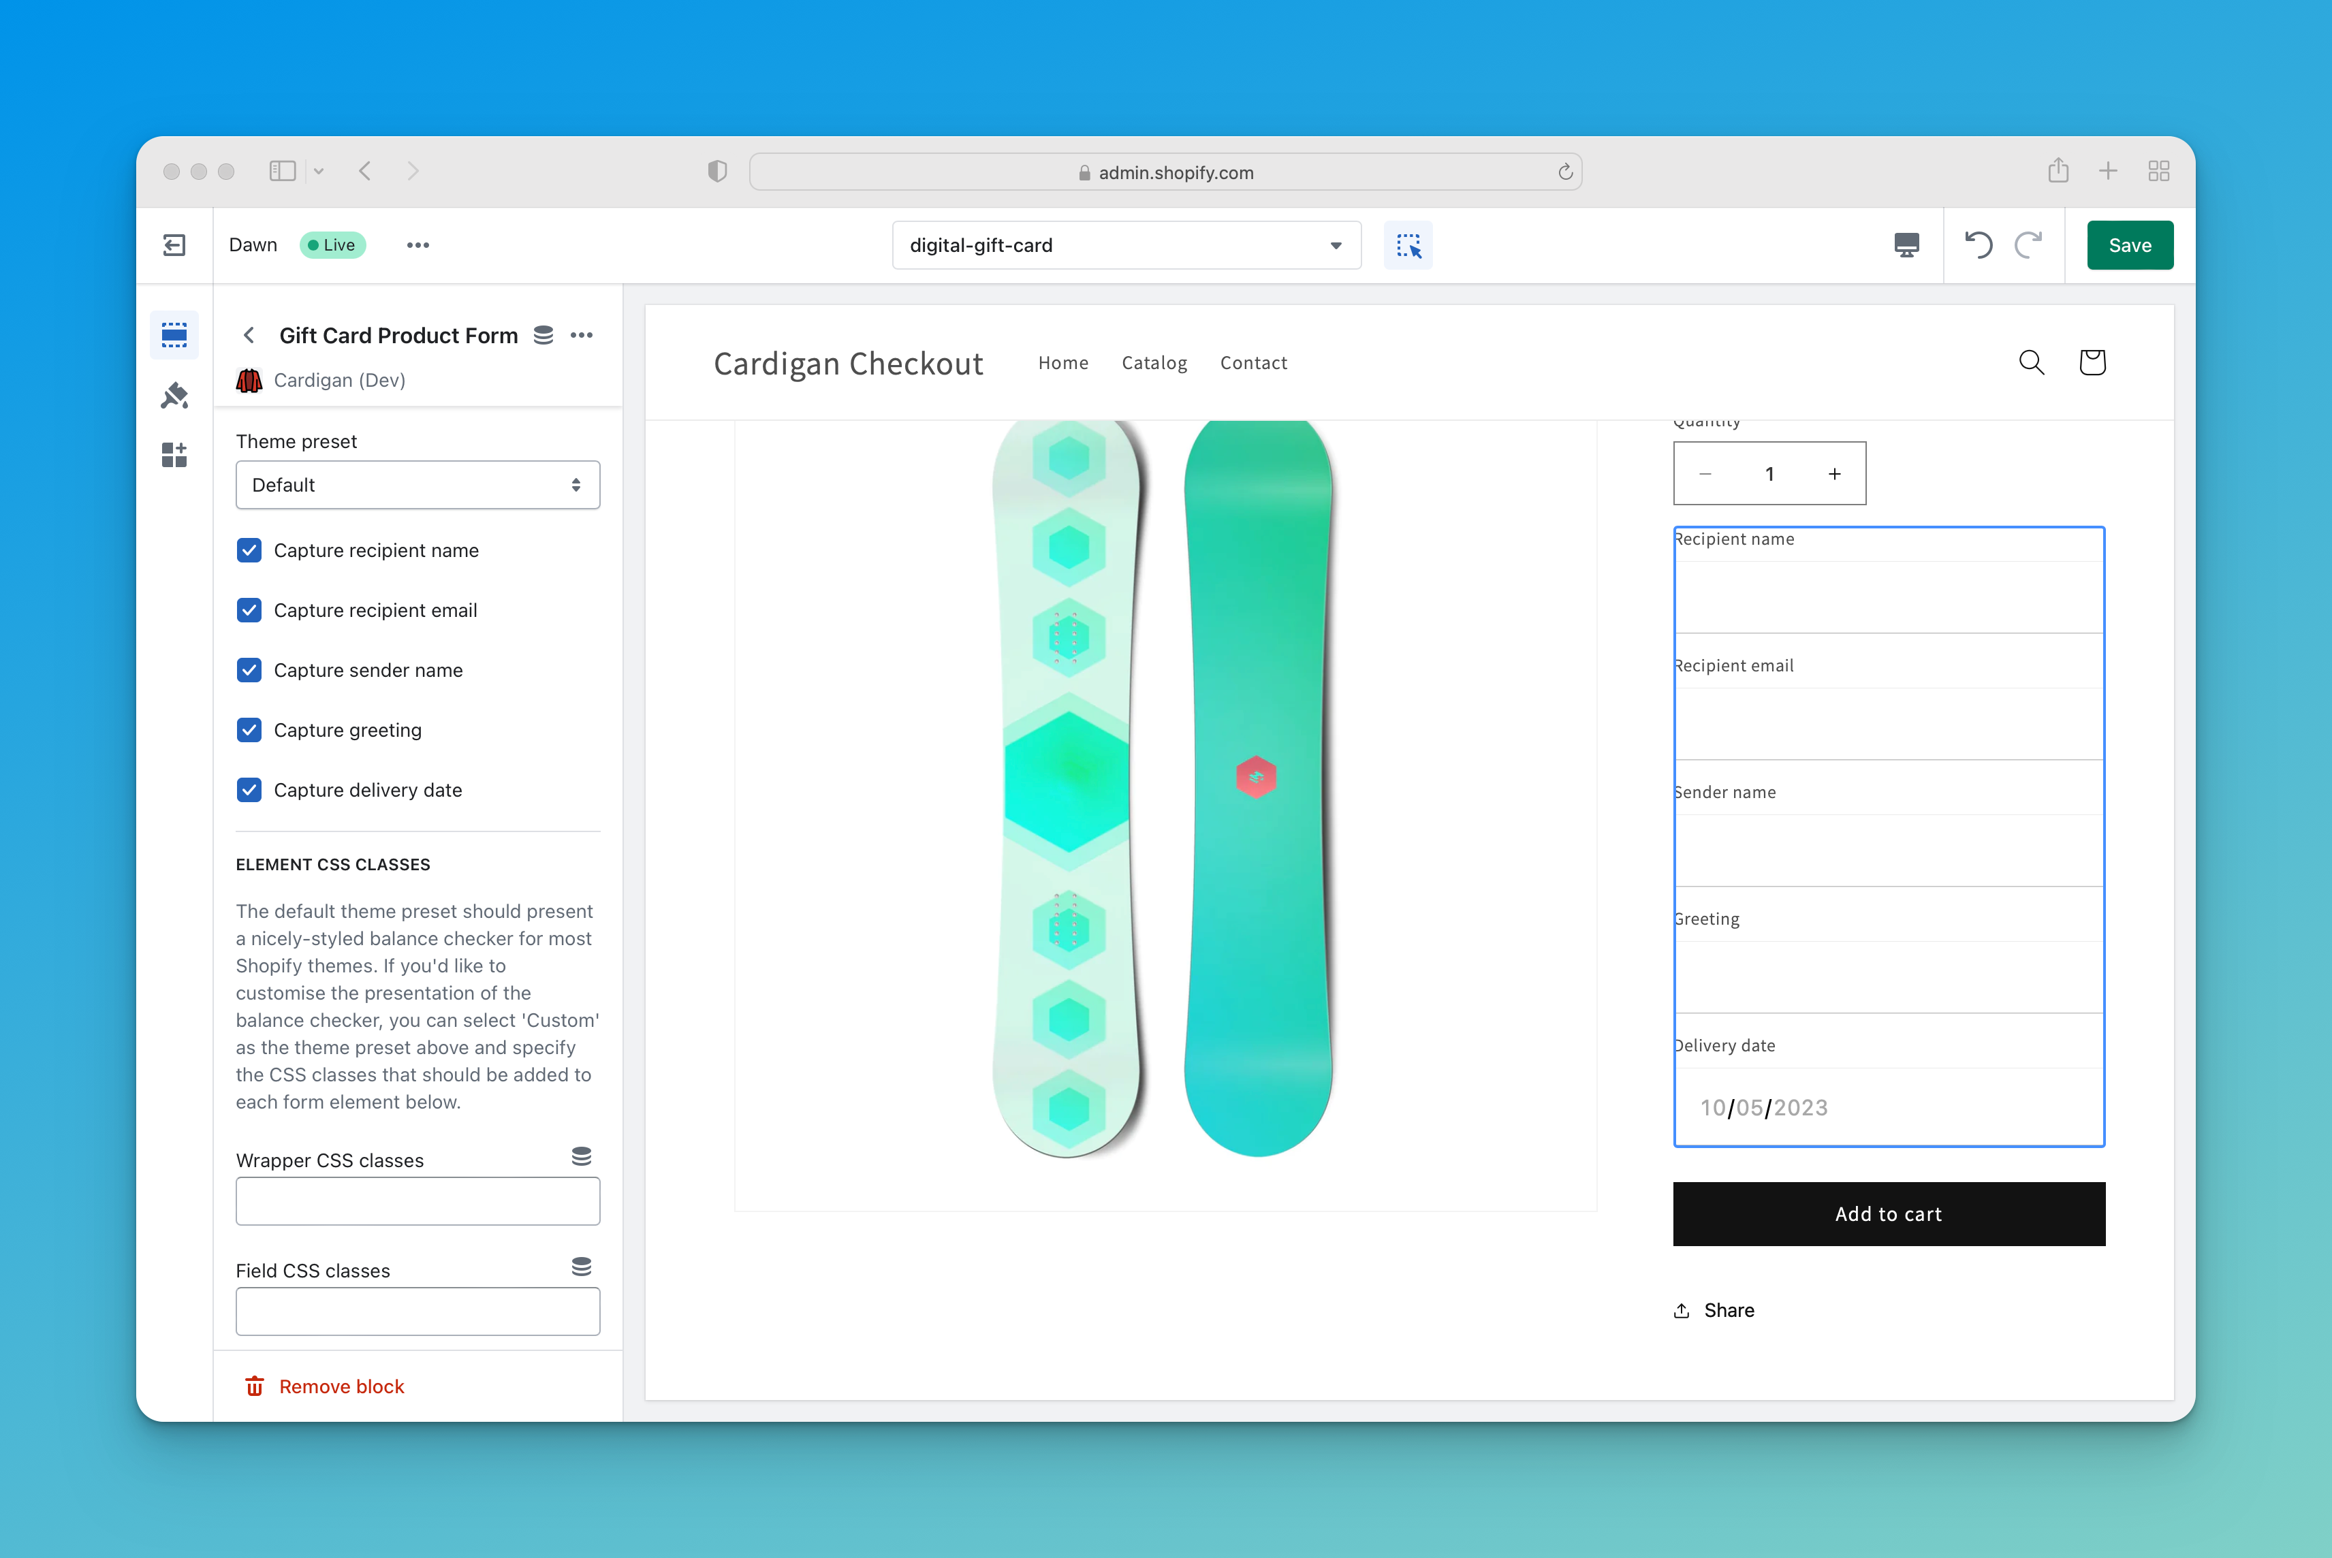Open the Catalog navigation menu item
Screen dimensions: 2332x1558
[1153, 362]
